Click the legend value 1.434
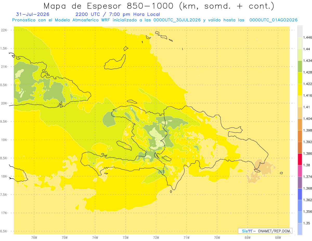The height and width of the screenshot is (241, 312). pyautogui.click(x=308, y=61)
